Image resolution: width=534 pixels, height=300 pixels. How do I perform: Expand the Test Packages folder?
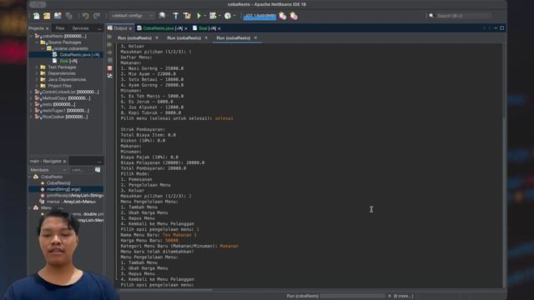click(x=37, y=67)
